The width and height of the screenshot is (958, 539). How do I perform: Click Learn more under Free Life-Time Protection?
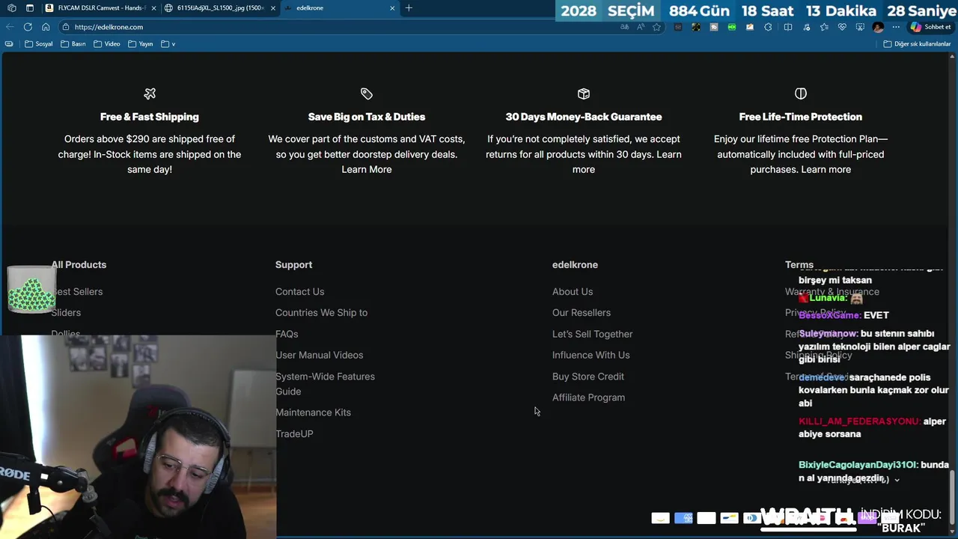tap(826, 169)
